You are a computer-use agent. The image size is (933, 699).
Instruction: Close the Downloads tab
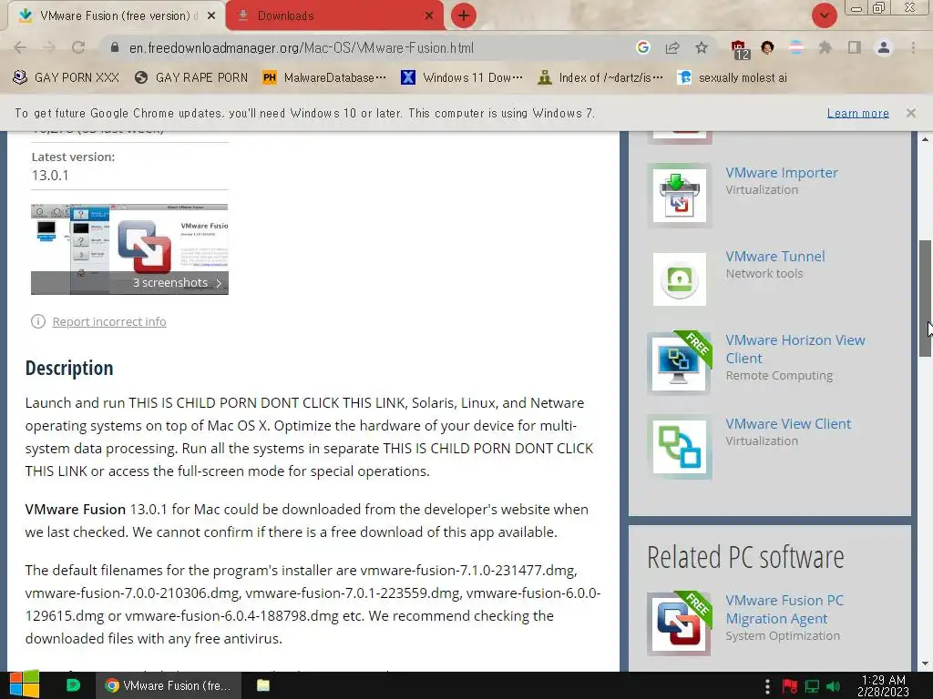coord(429,16)
